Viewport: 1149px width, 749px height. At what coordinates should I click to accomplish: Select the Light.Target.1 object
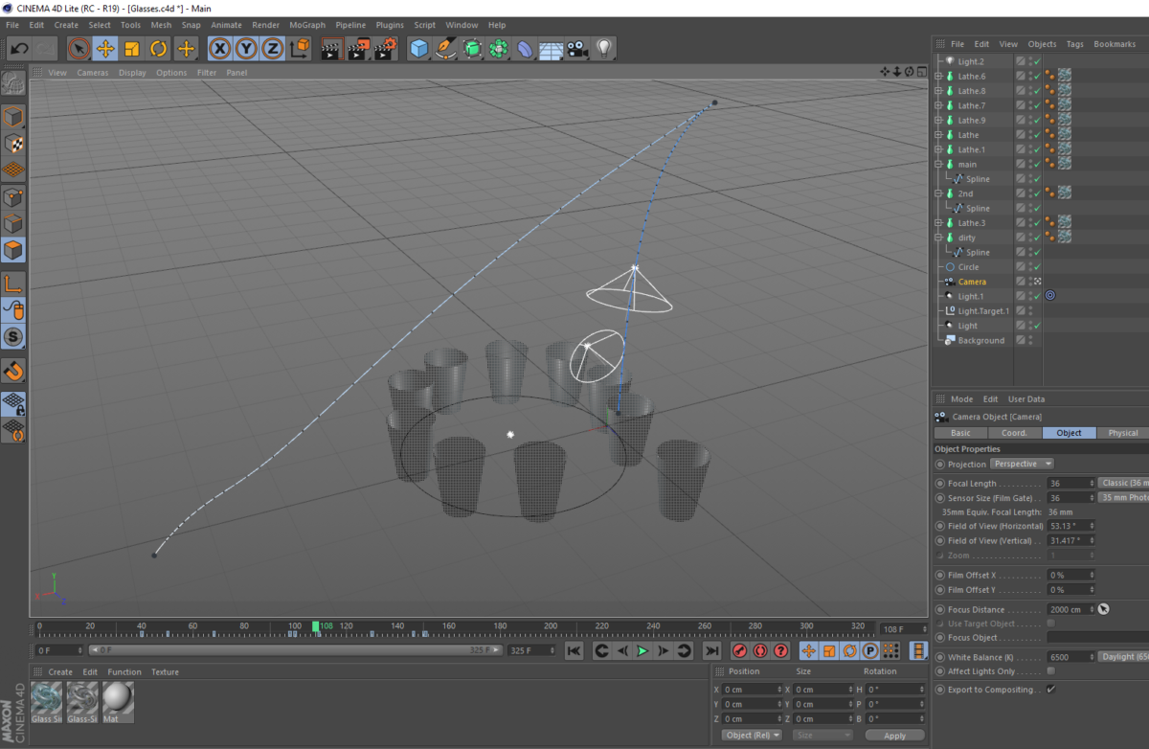(x=983, y=311)
